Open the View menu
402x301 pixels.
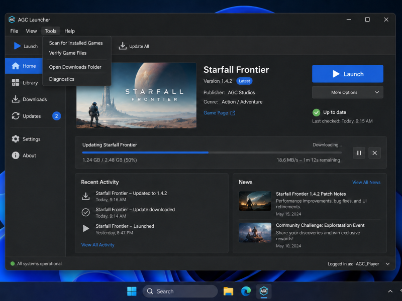point(31,31)
